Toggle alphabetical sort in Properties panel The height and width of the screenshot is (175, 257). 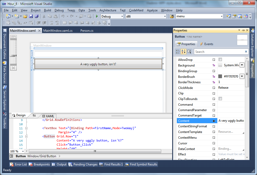pos(184,52)
